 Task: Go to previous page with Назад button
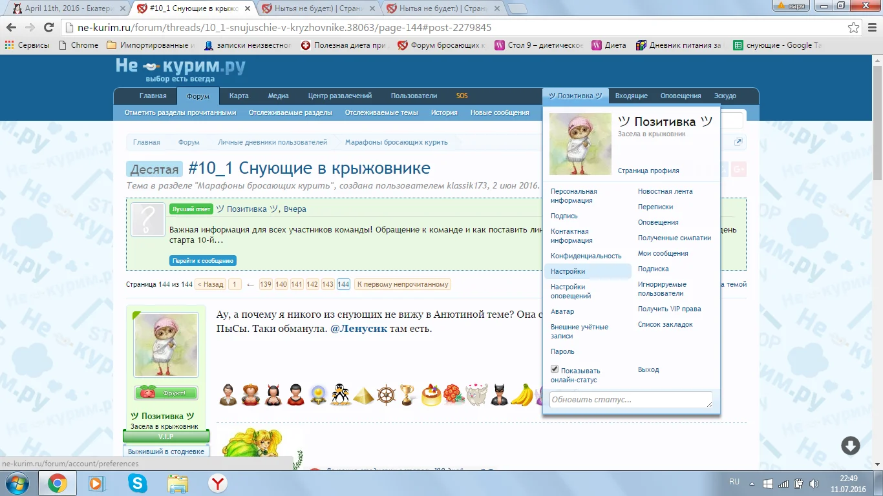pyautogui.click(x=211, y=284)
